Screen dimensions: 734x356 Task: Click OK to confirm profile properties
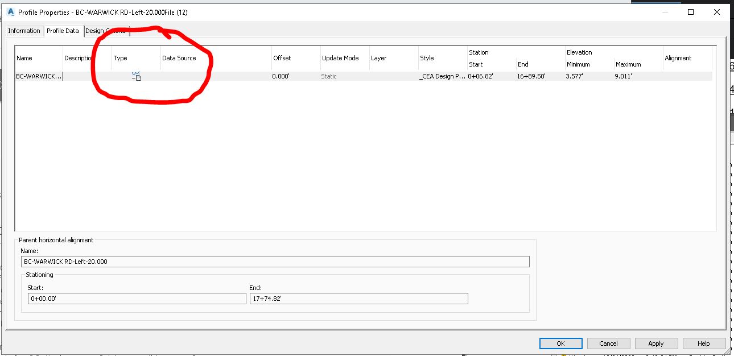pyautogui.click(x=560, y=343)
